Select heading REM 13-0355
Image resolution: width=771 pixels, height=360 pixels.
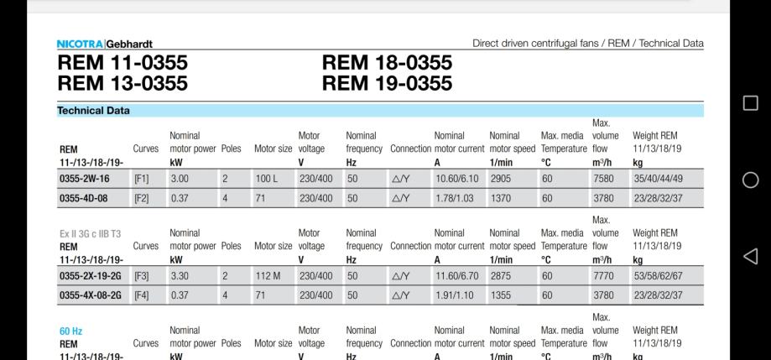(x=122, y=83)
